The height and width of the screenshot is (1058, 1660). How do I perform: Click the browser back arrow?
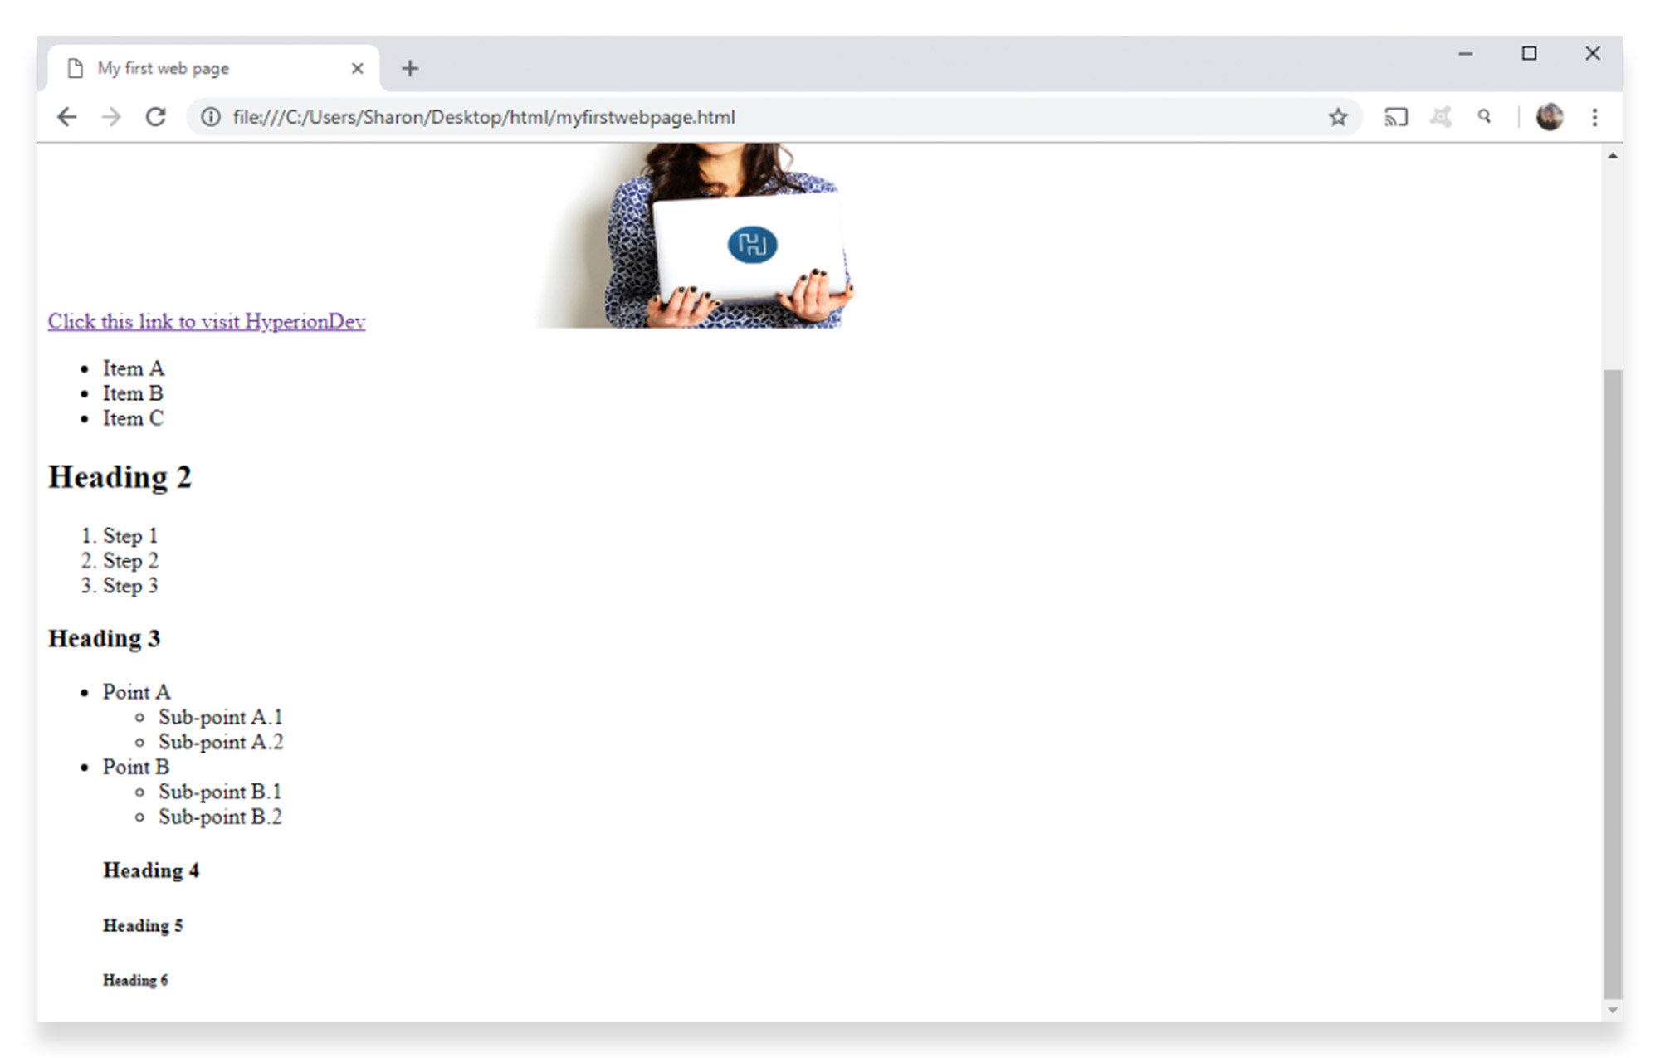tap(66, 117)
